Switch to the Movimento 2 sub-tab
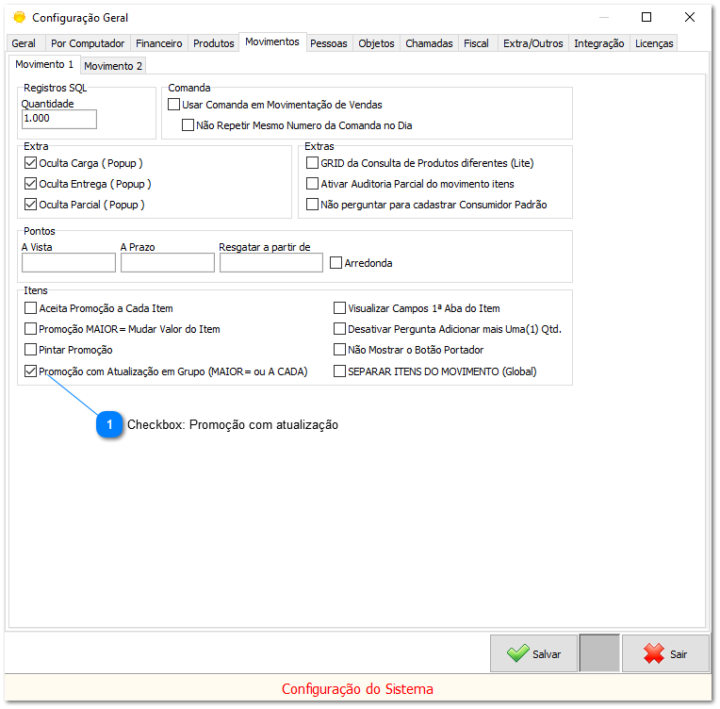The image size is (720, 709). (x=113, y=66)
